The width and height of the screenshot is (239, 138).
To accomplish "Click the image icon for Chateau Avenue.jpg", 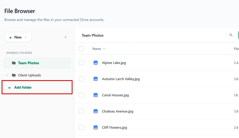I will pyautogui.click(x=96, y=111).
